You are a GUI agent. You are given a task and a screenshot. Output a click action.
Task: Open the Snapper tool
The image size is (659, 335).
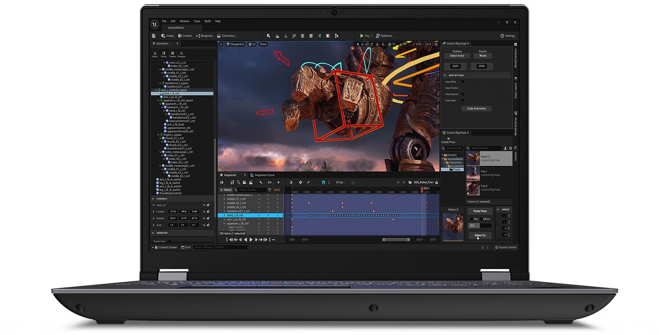(181, 54)
